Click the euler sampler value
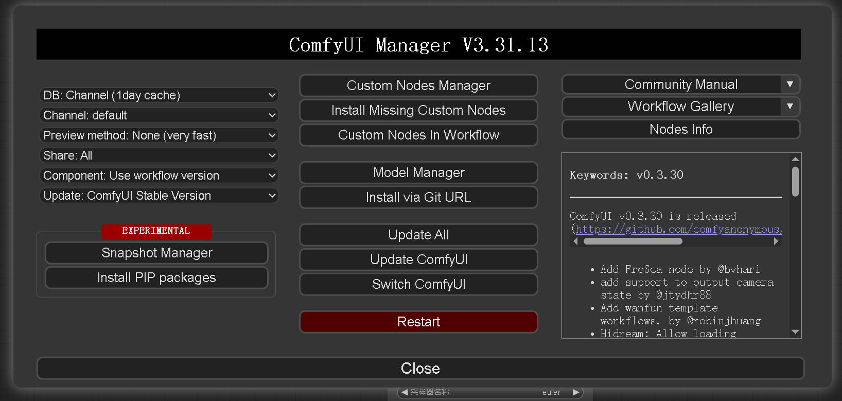The height and width of the screenshot is (401, 842). click(x=551, y=392)
